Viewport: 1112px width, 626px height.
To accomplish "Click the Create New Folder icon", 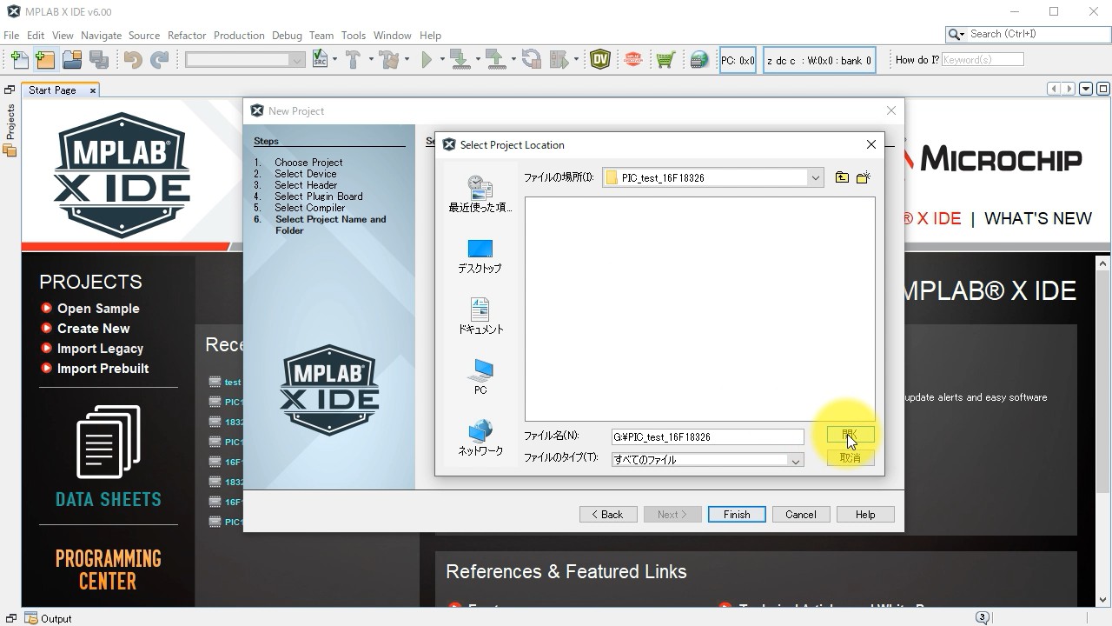I will click(863, 177).
